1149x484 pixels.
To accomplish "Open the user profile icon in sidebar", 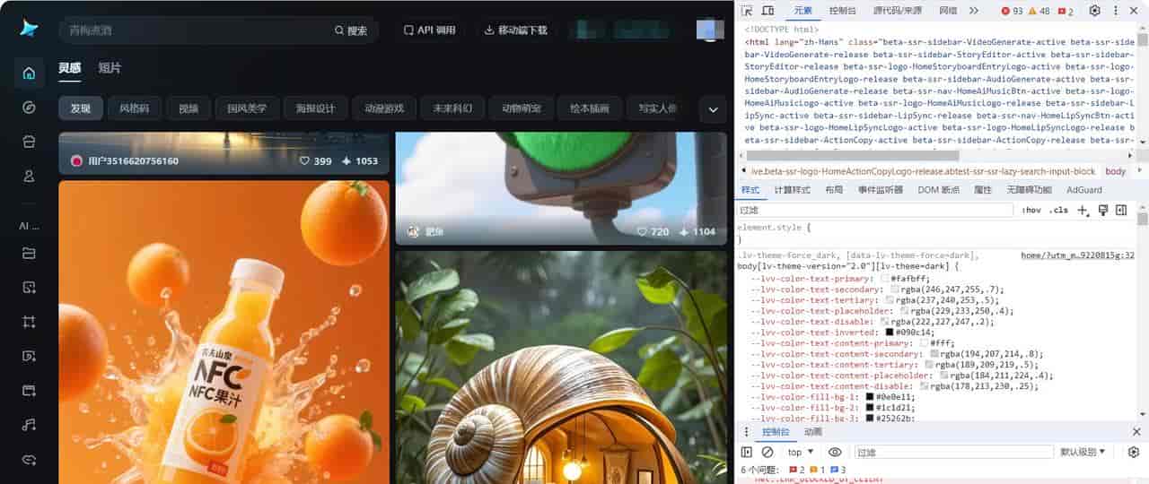I will point(29,176).
